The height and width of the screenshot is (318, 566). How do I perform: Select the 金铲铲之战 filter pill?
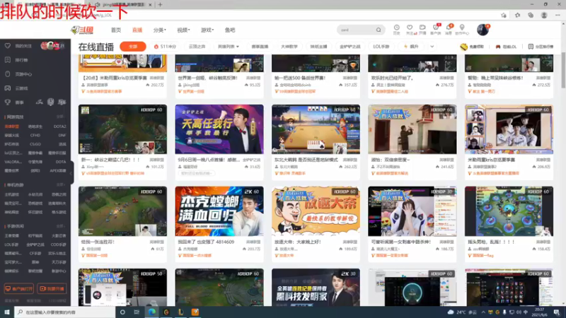tap(350, 47)
